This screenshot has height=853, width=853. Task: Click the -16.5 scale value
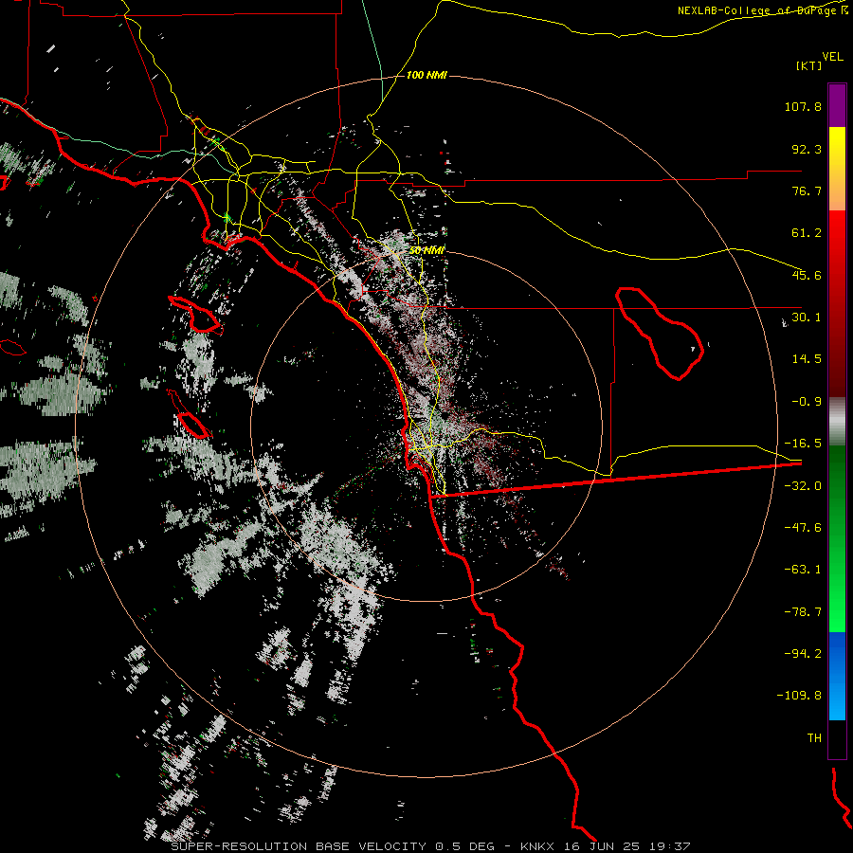(x=803, y=444)
